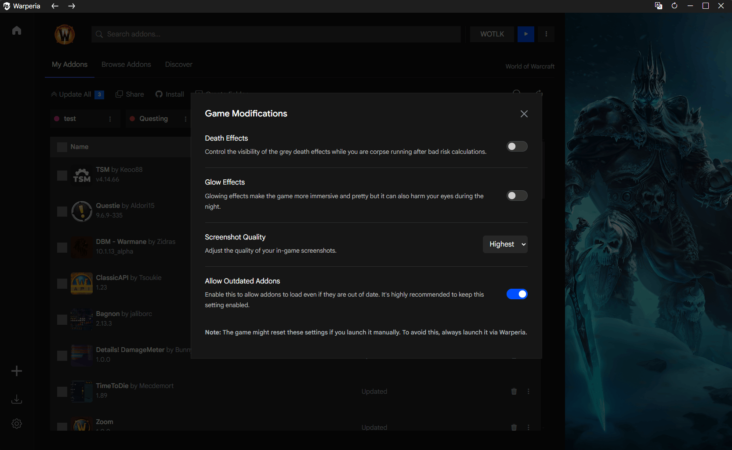The width and height of the screenshot is (732, 450).
Task: Click the TimeToDie addon icon
Action: pos(82,392)
